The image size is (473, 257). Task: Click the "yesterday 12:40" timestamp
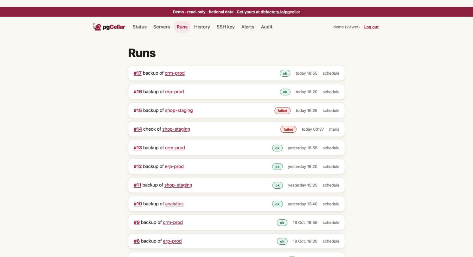click(303, 204)
